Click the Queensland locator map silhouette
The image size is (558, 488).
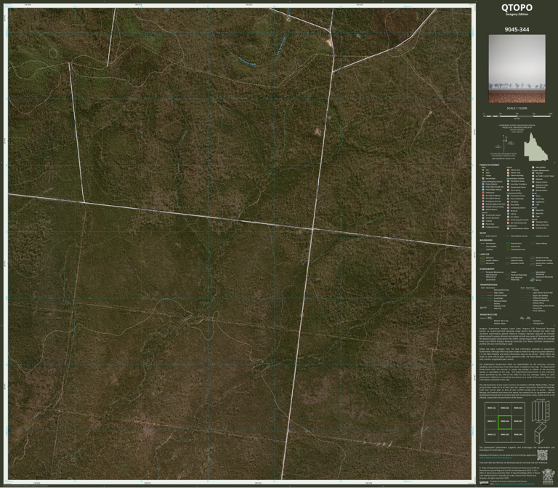point(536,147)
